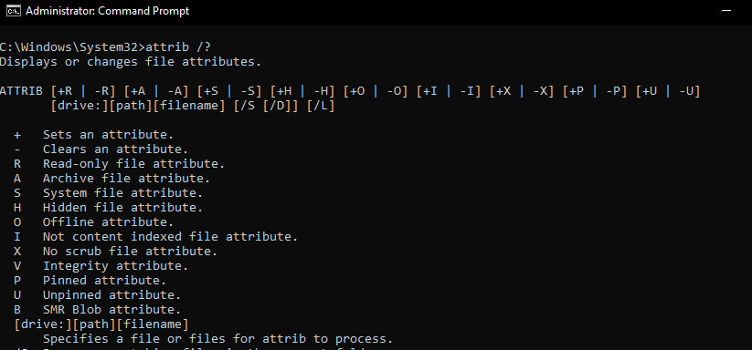The image size is (752, 350).
Task: Click the 'Not content indexed file attribute.' line
Action: (170, 237)
